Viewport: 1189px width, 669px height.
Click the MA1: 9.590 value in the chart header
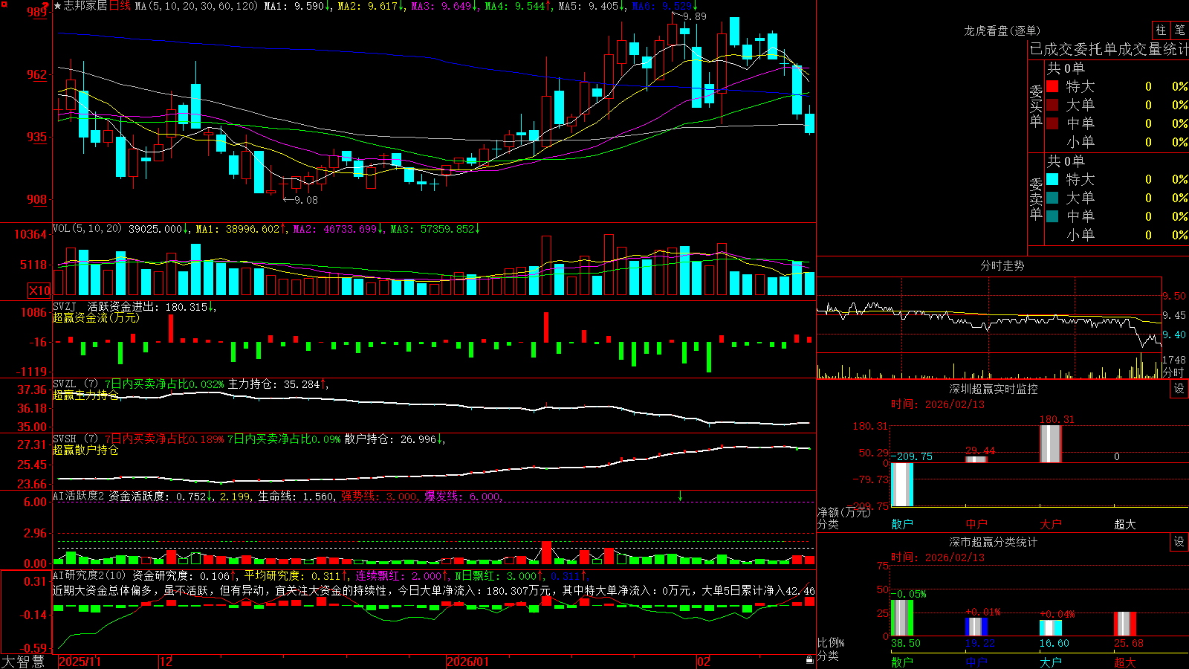click(x=297, y=6)
